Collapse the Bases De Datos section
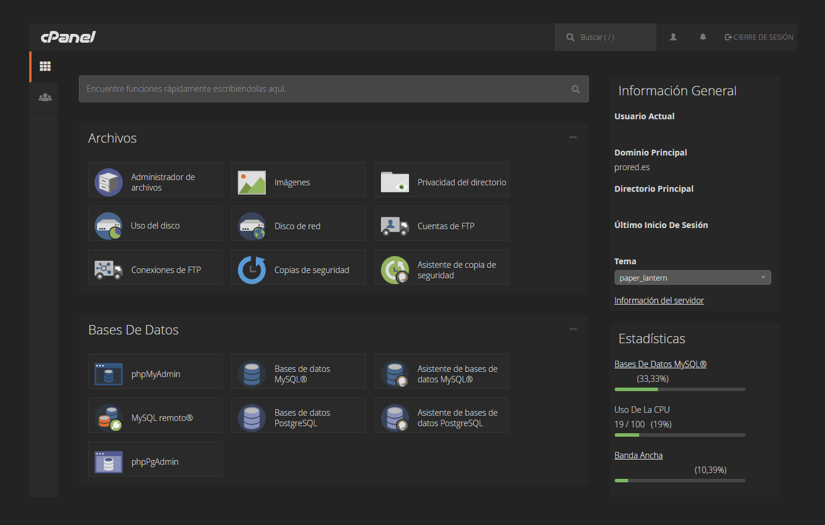 573,329
